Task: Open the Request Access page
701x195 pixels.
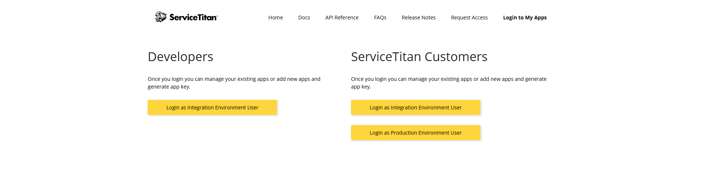Action: (469, 18)
